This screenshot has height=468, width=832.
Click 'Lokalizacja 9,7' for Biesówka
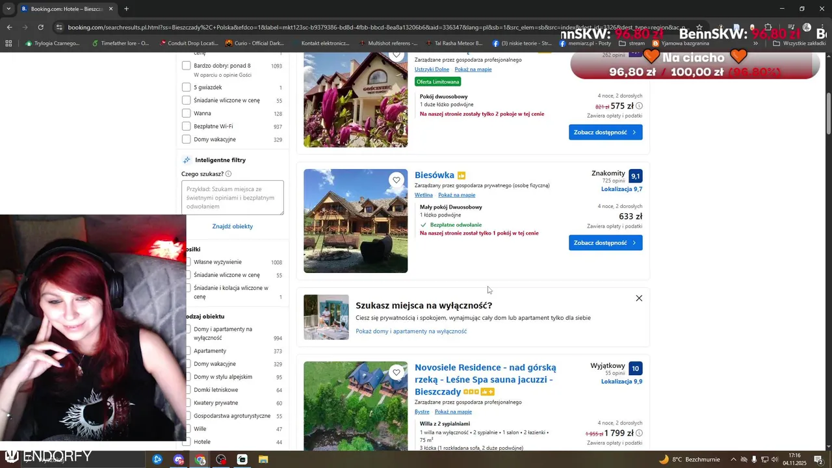(621, 189)
